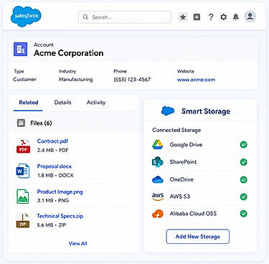Click the SharePoint icon
269x264 pixels.
click(x=158, y=162)
